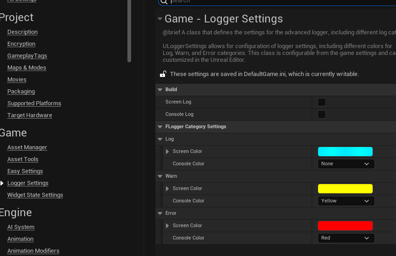Click the Screen Log property label

[178, 102]
